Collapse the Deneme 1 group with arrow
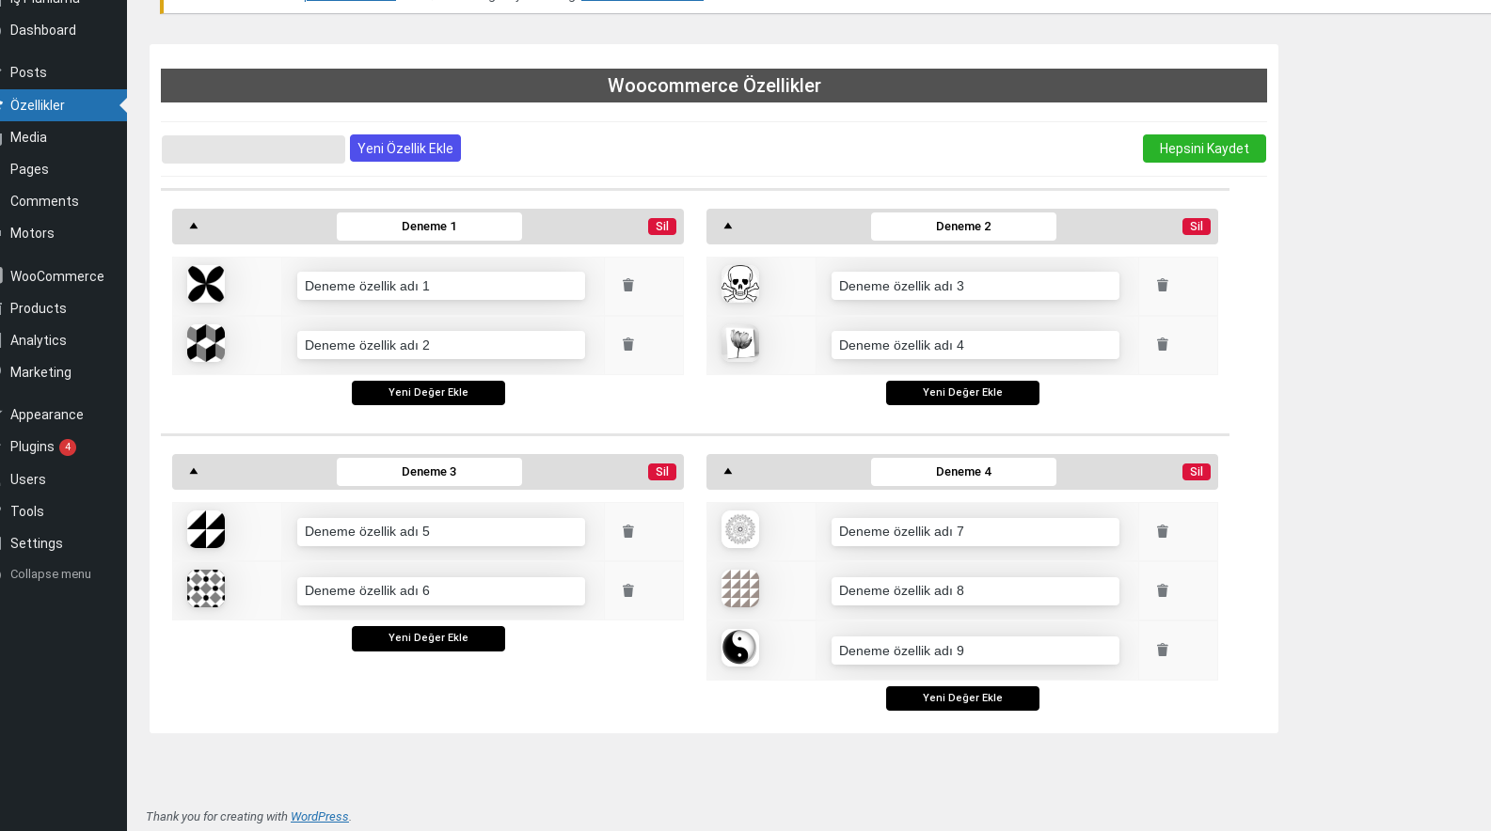 point(194,226)
